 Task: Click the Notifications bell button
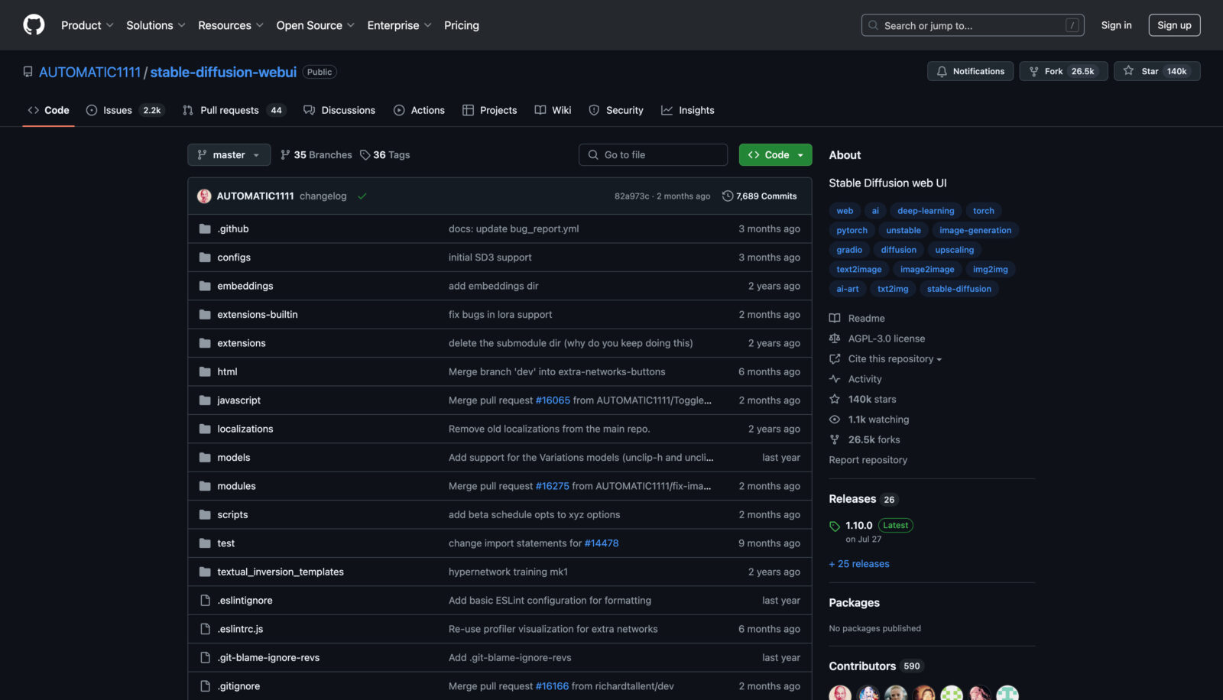point(971,71)
